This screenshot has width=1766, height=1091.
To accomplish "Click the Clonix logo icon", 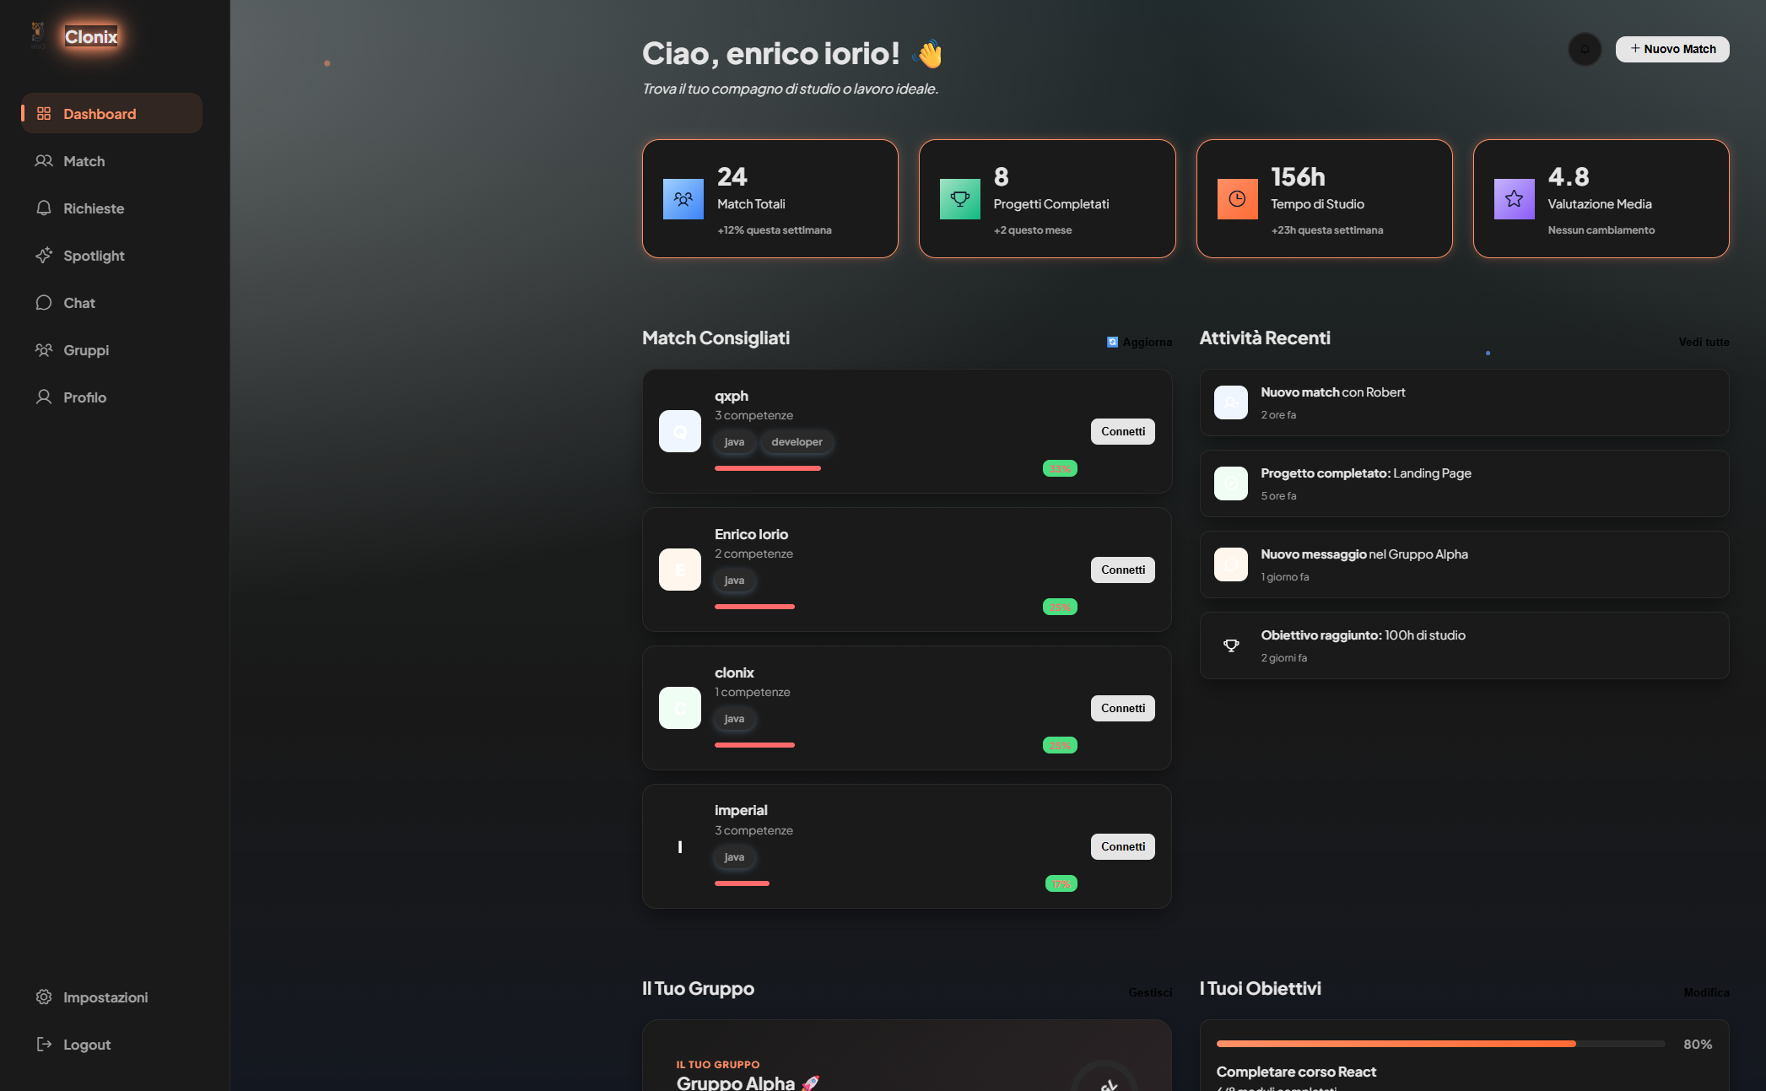I will tap(37, 35).
